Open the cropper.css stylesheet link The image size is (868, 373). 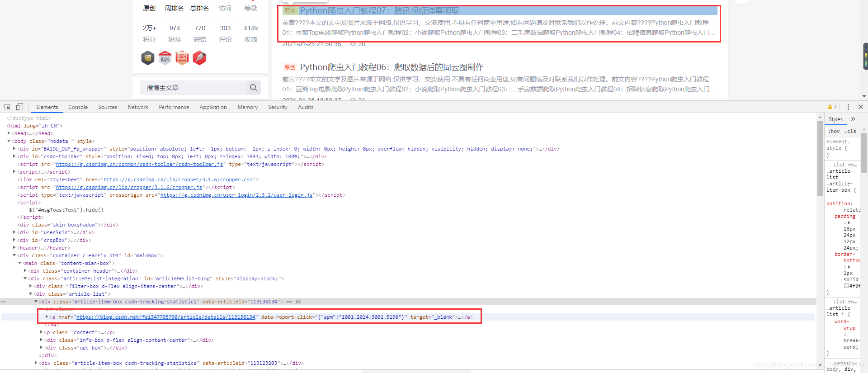coord(178,179)
